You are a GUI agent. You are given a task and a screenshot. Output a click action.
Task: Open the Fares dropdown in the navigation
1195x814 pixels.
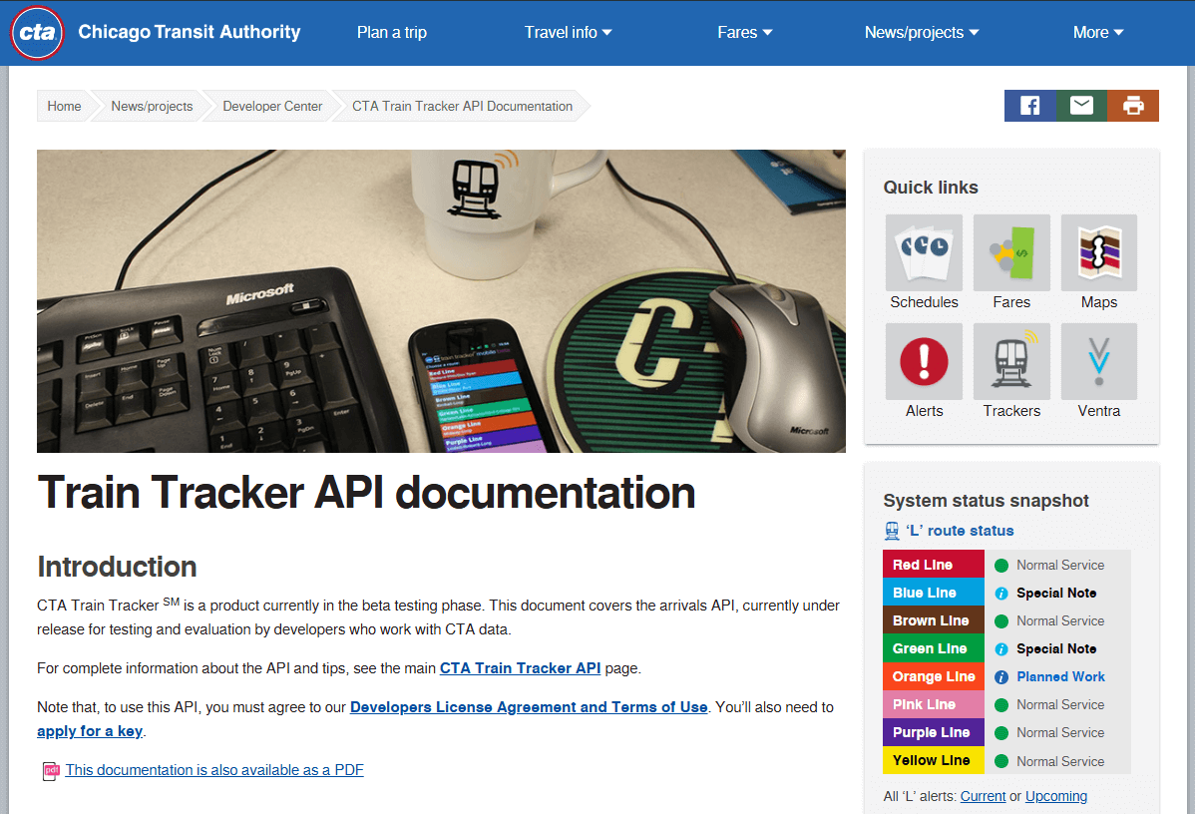click(743, 32)
